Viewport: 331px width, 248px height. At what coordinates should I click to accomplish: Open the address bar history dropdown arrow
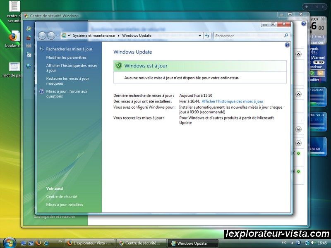200,36
